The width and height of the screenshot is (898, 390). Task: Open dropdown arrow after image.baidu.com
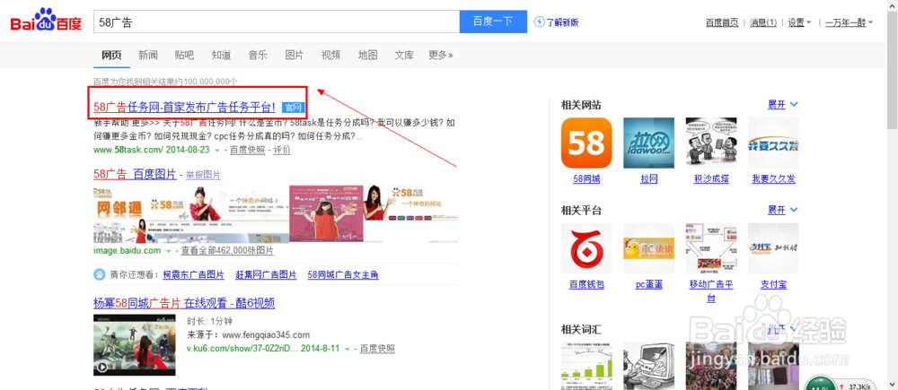169,252
